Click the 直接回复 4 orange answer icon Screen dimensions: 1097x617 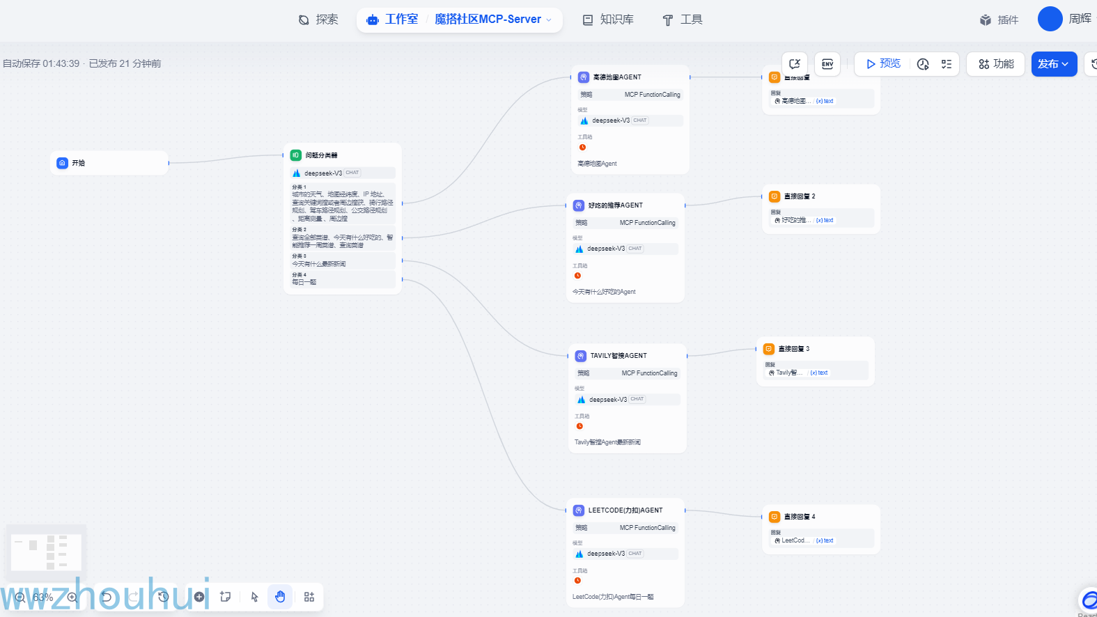(x=775, y=517)
